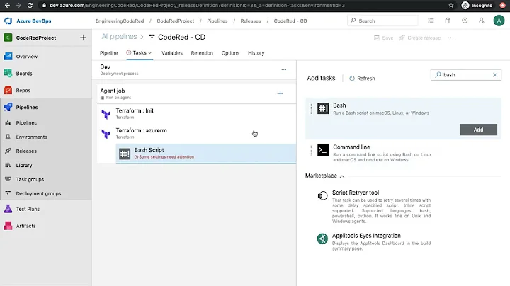
Task: Select the Bash Script task
Action: point(206,154)
